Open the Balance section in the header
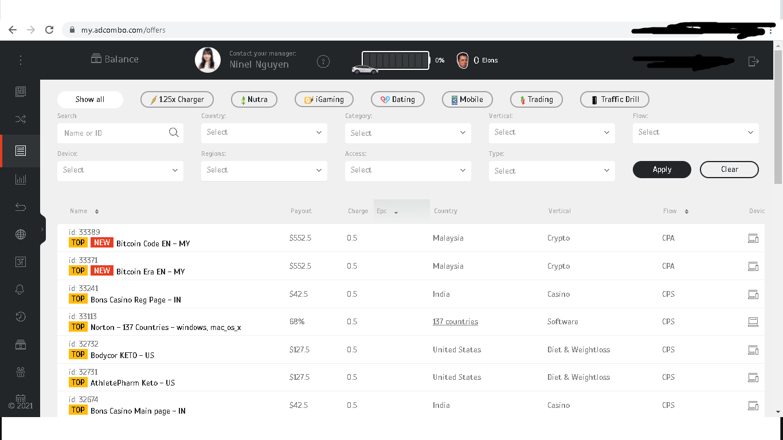The height and width of the screenshot is (440, 783). 115,59
